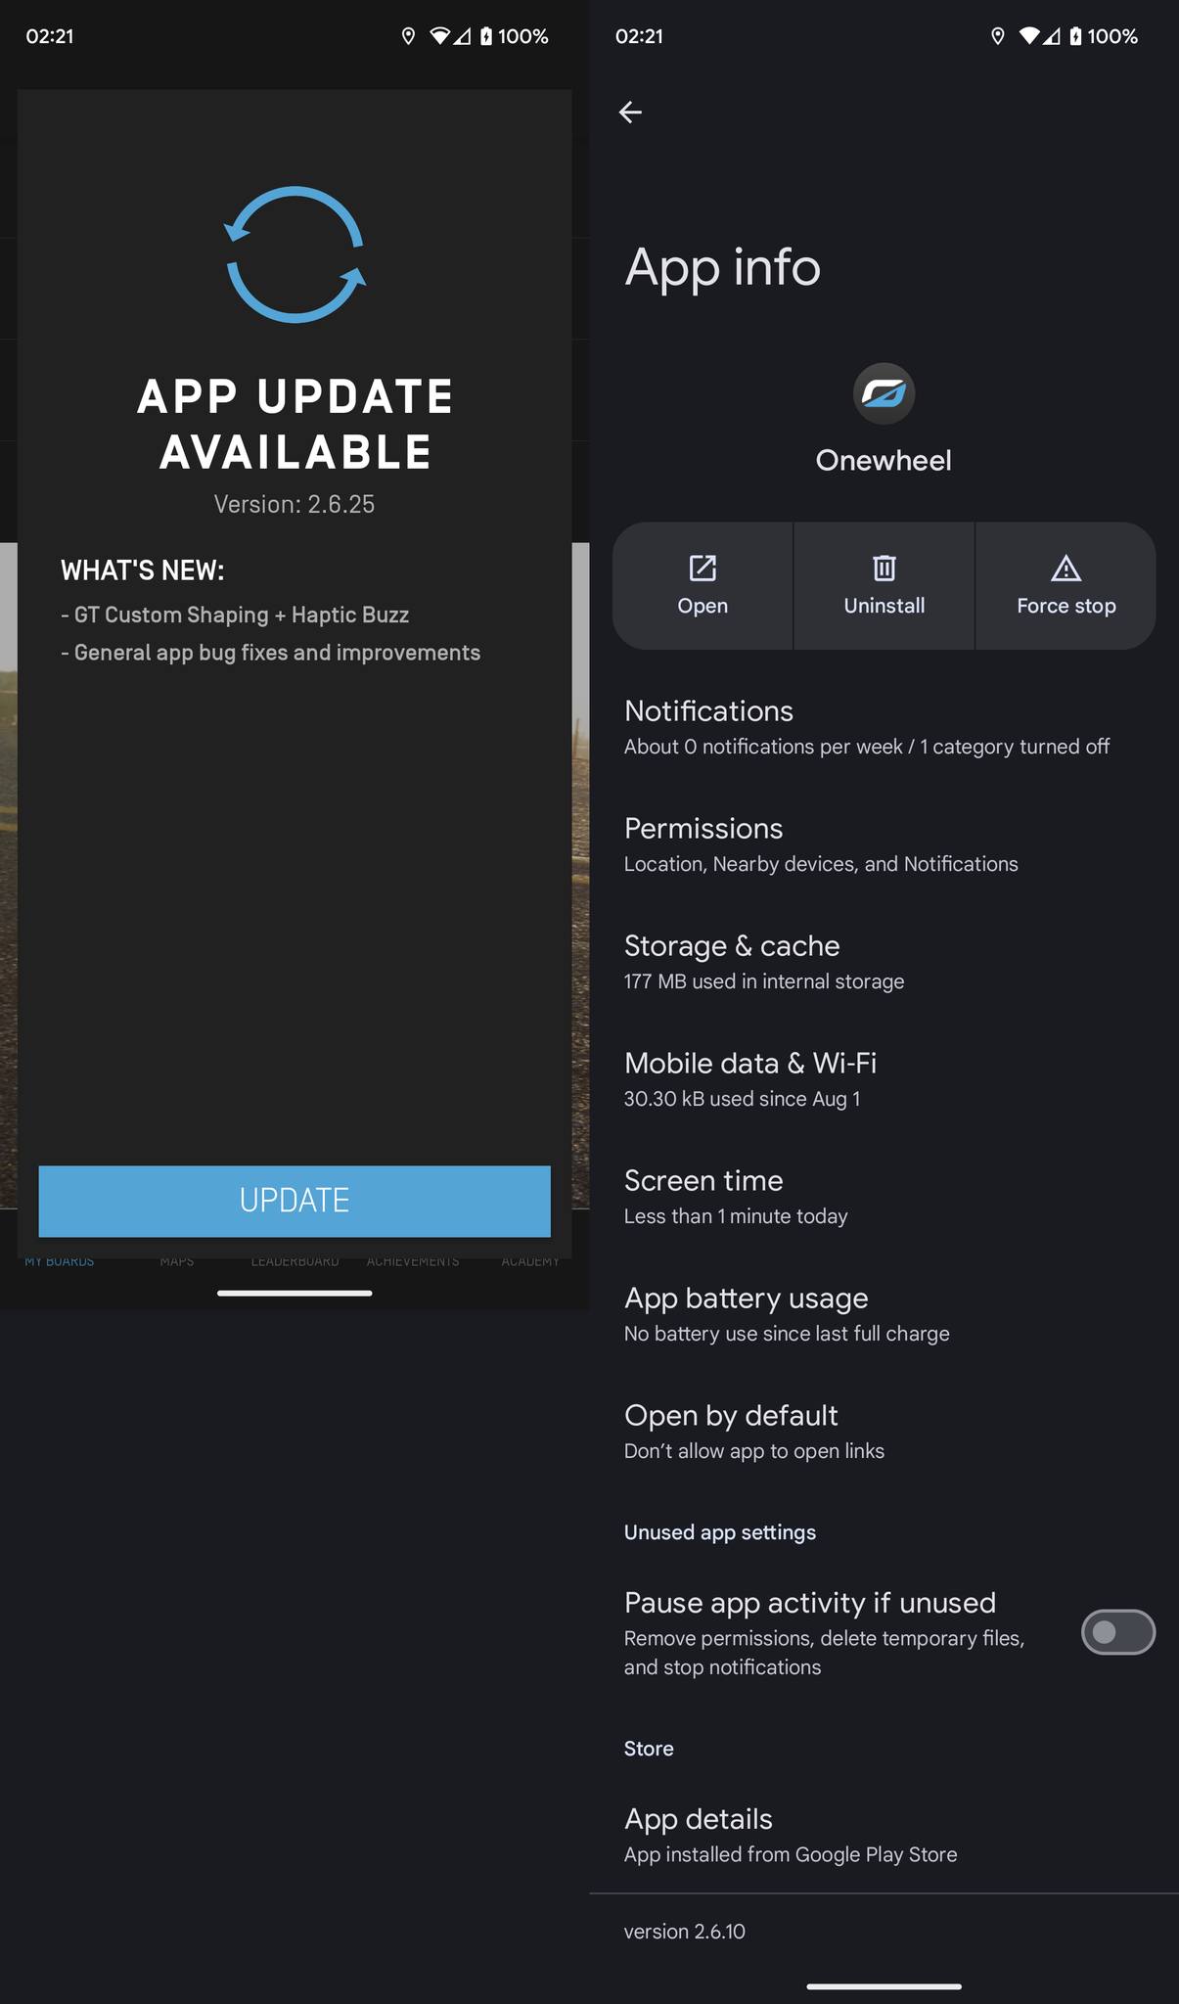Open App details in Play Store
This screenshot has height=2004, width=1179.
tap(884, 1836)
